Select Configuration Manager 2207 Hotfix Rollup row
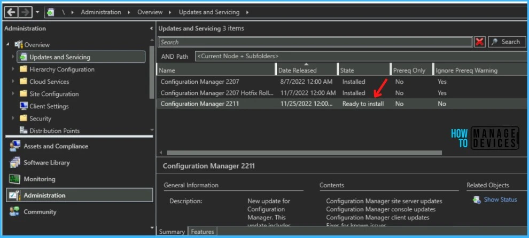 343,93
